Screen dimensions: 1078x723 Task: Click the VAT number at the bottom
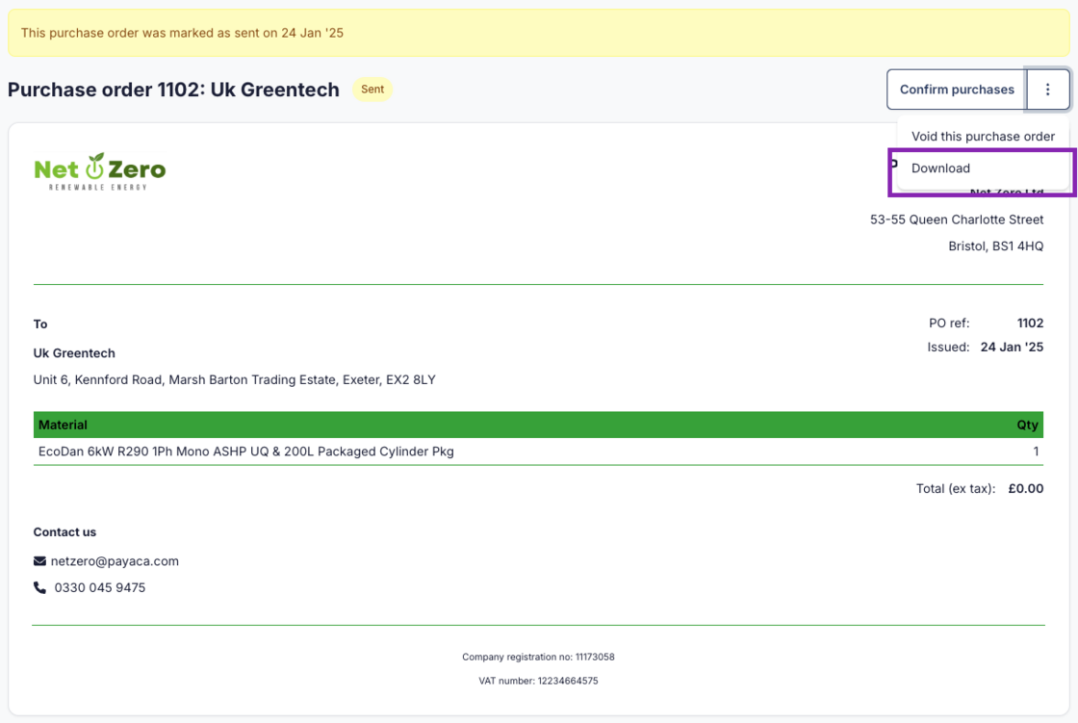(538, 681)
